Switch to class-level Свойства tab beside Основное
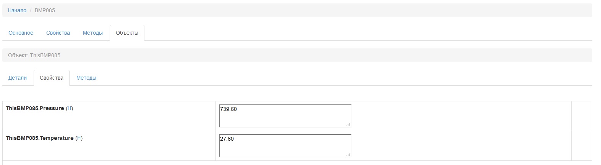This screenshot has width=601, height=165. tap(58, 33)
